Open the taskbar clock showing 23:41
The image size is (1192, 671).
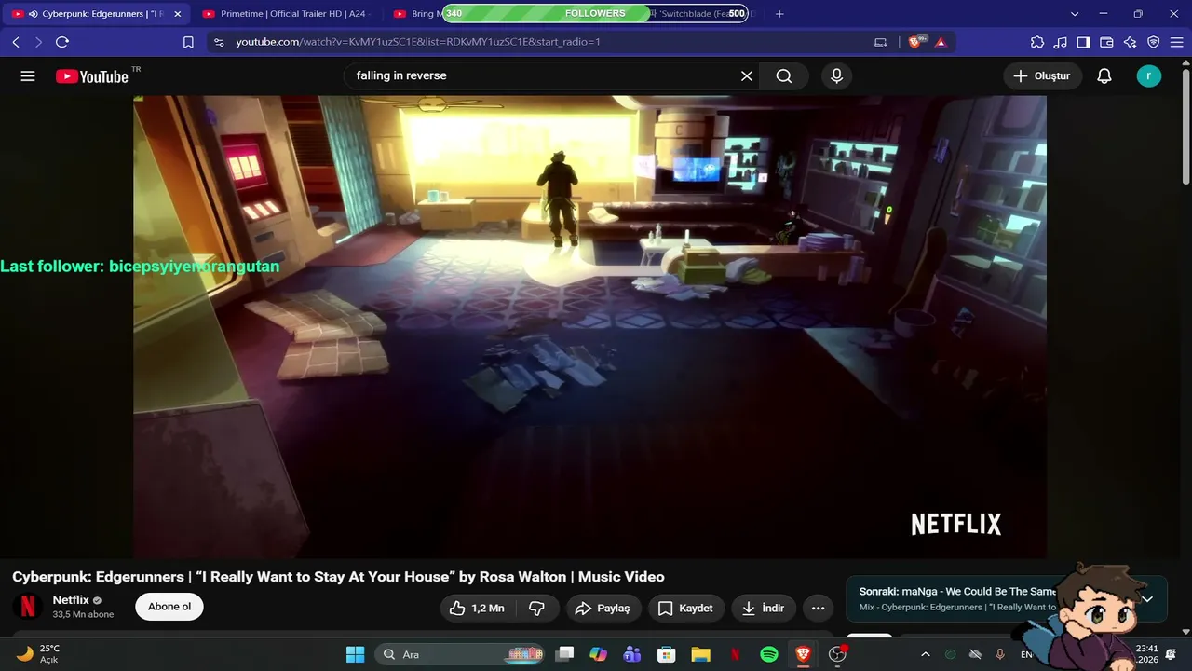click(x=1147, y=654)
